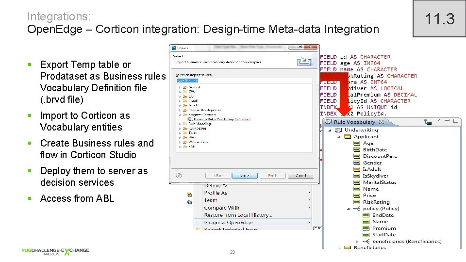
Task: Open the Profile As submenu
Action: click(252, 193)
